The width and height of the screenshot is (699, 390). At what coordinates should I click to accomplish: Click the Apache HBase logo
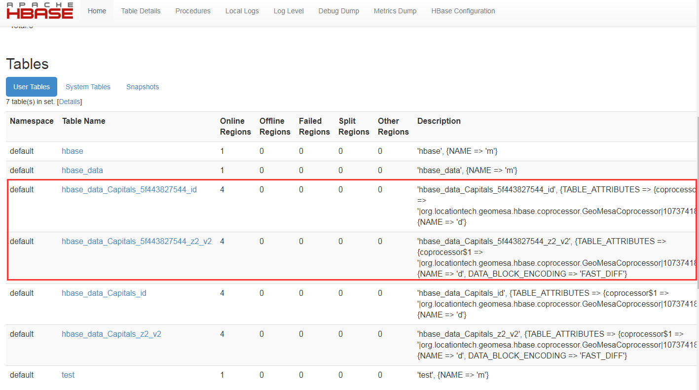pyautogui.click(x=40, y=10)
